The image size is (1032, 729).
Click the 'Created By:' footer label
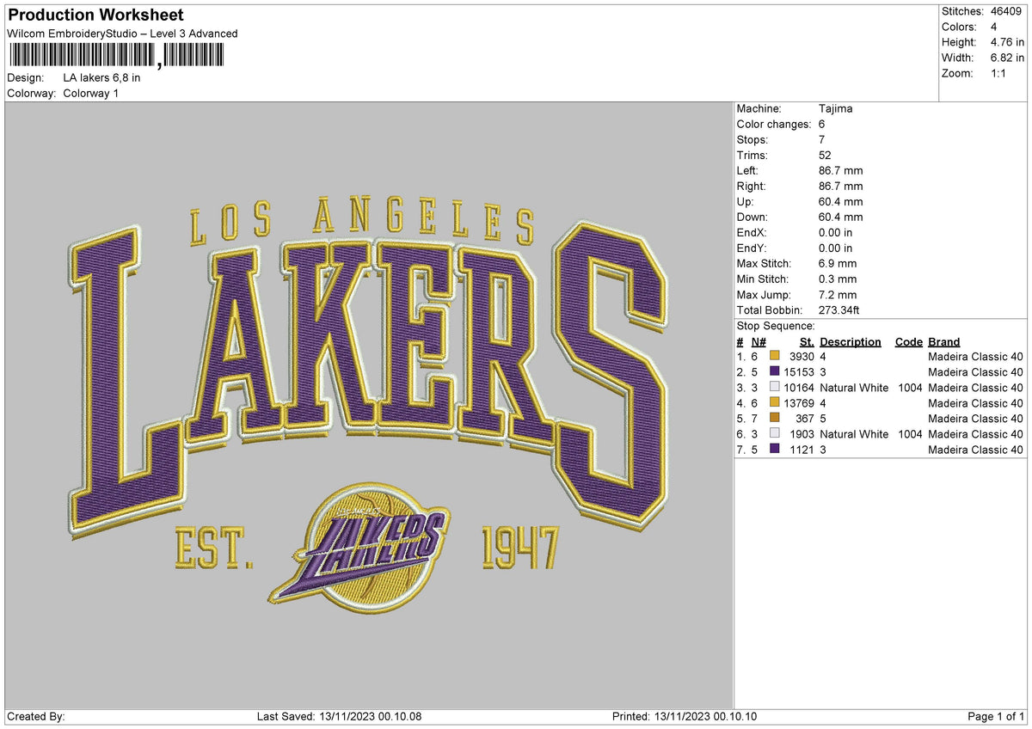pyautogui.click(x=36, y=717)
